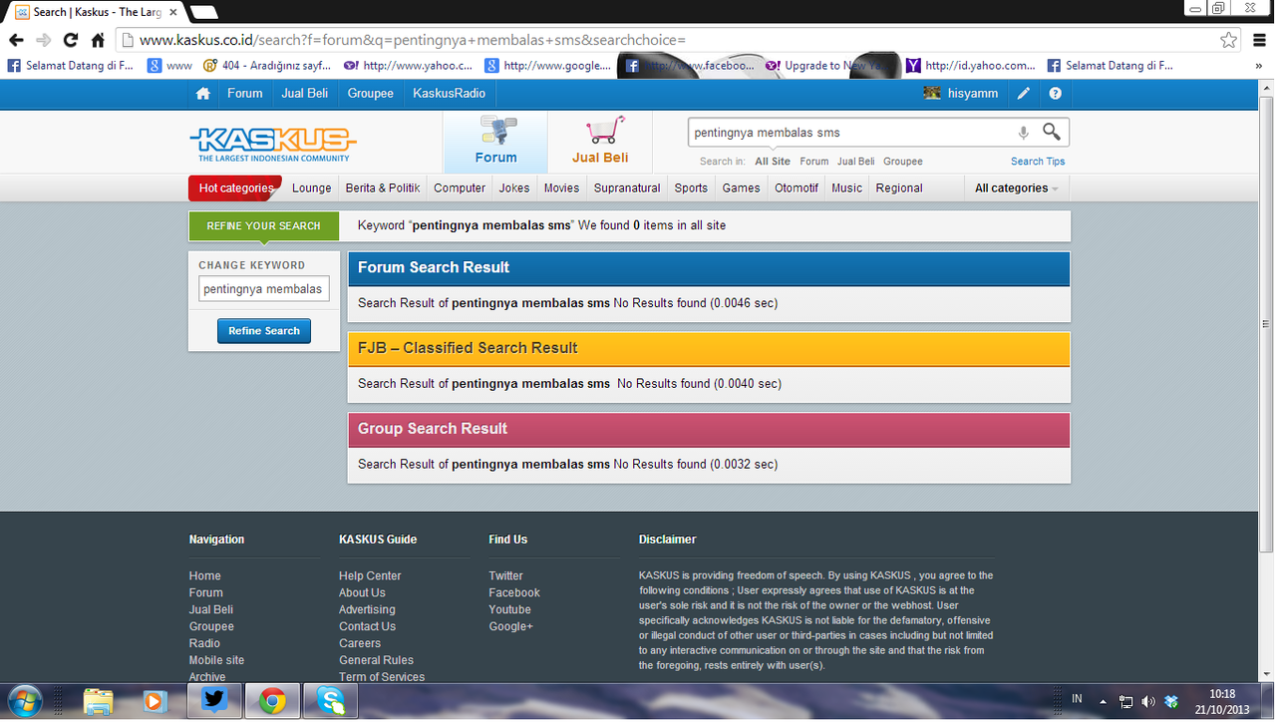Open the Youtube footer link
This screenshot has height=725, width=1276.
(x=509, y=609)
